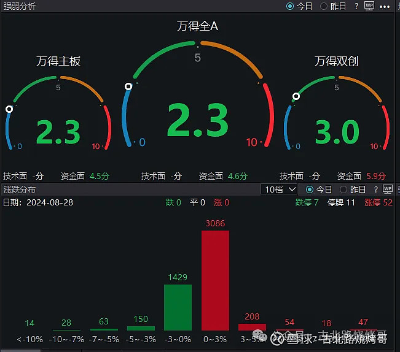Open help question mark in 涨跌分布 header
The height and width of the screenshot is (352, 400).
376,189
